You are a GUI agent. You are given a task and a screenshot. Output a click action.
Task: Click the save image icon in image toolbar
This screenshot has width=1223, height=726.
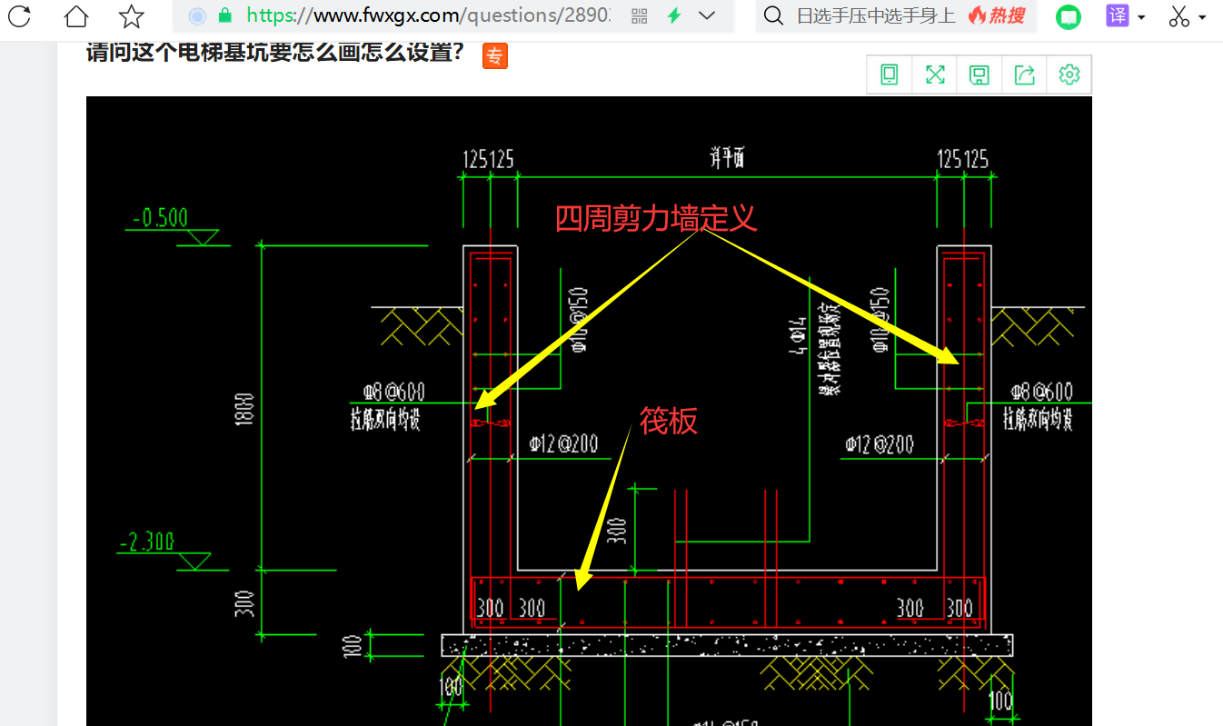click(x=979, y=75)
